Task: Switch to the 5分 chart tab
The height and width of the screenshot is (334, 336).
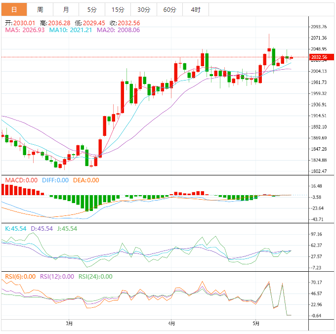Action: coord(92,10)
